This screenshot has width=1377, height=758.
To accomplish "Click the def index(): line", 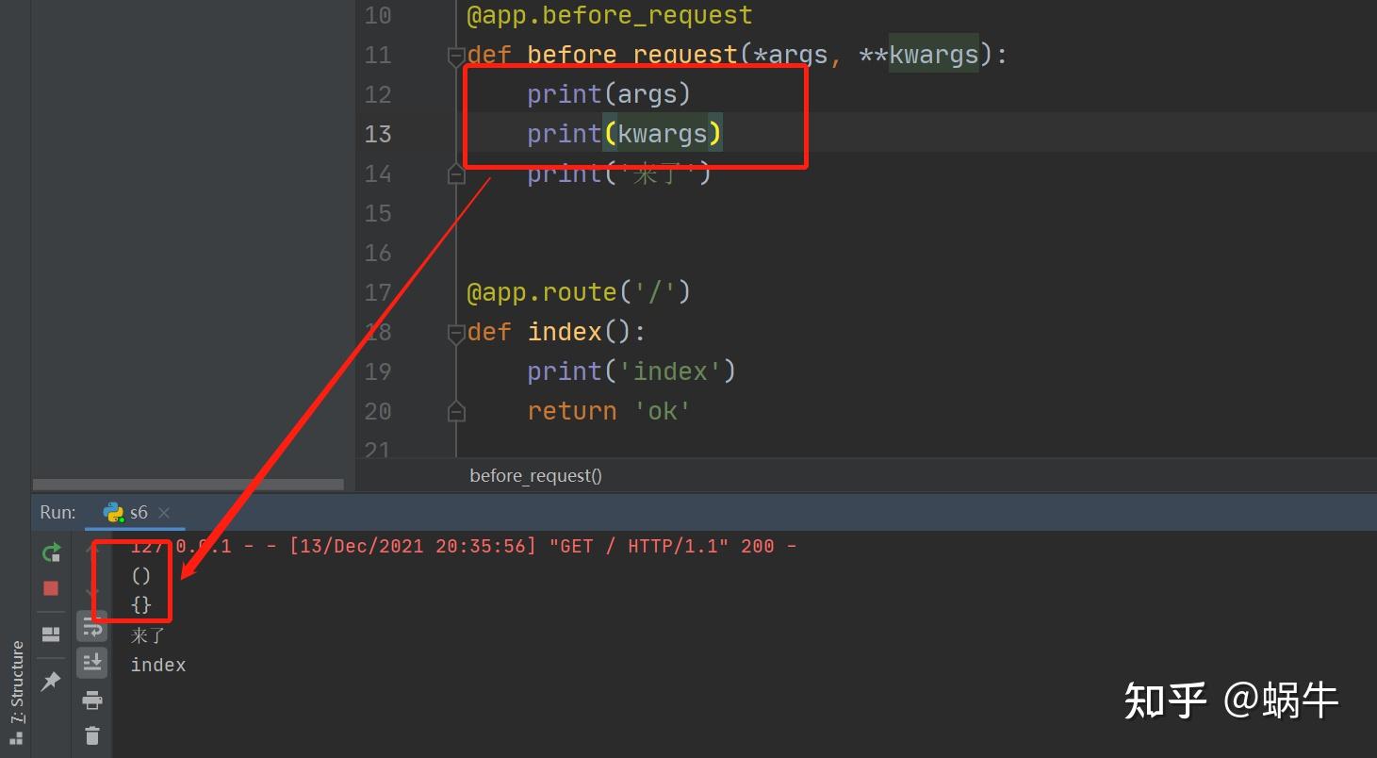I will tap(556, 332).
